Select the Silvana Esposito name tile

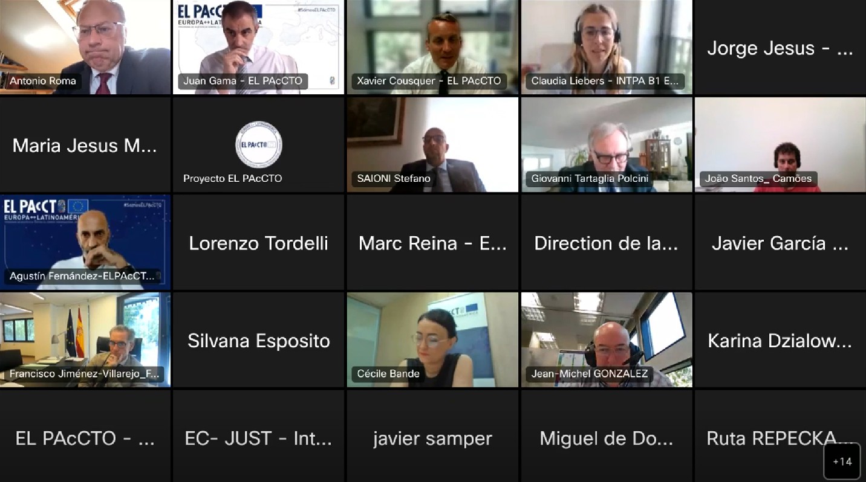point(258,340)
